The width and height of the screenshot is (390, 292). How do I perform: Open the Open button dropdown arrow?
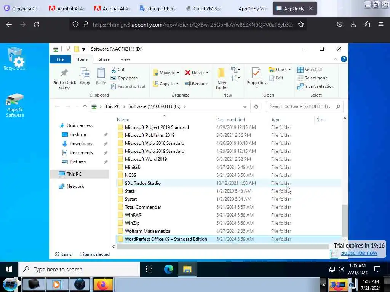tap(289, 70)
